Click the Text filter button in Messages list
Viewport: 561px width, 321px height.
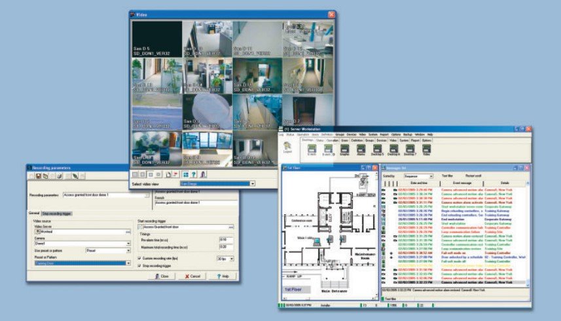pyautogui.click(x=447, y=176)
